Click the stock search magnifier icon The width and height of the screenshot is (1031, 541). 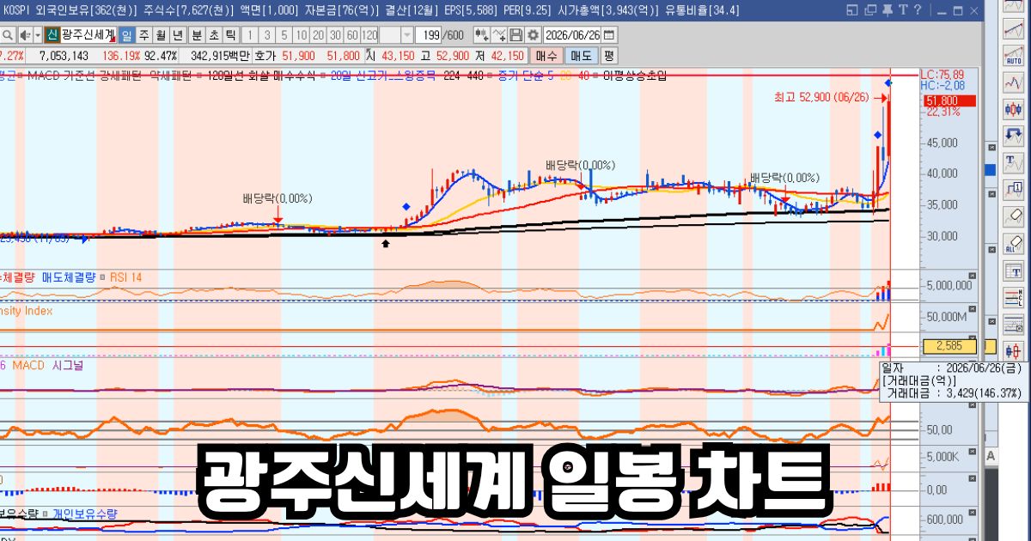[x=8, y=34]
